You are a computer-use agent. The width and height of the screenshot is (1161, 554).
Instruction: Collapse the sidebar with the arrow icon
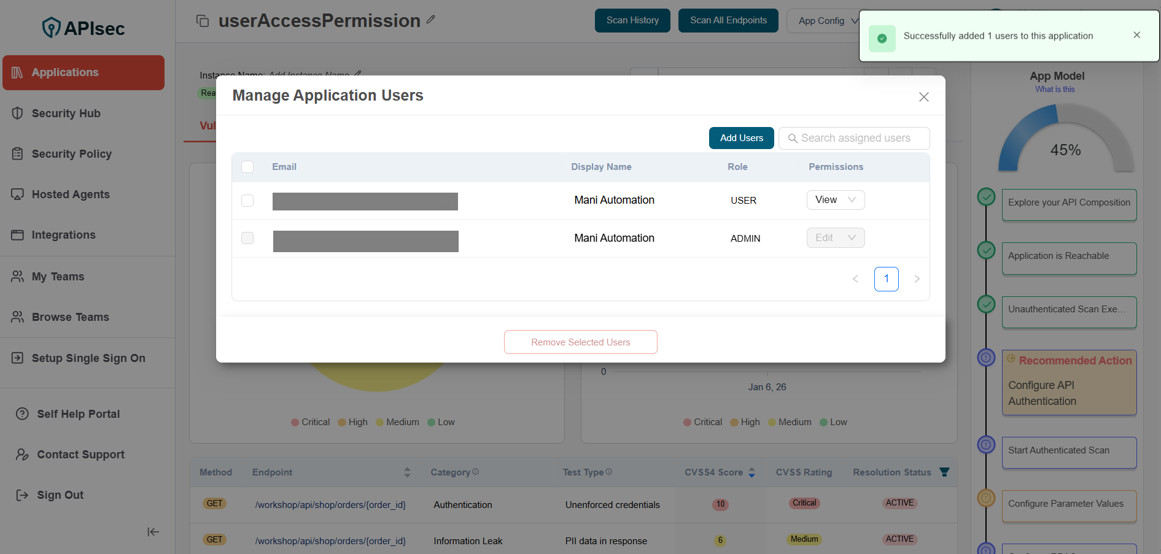coord(153,532)
